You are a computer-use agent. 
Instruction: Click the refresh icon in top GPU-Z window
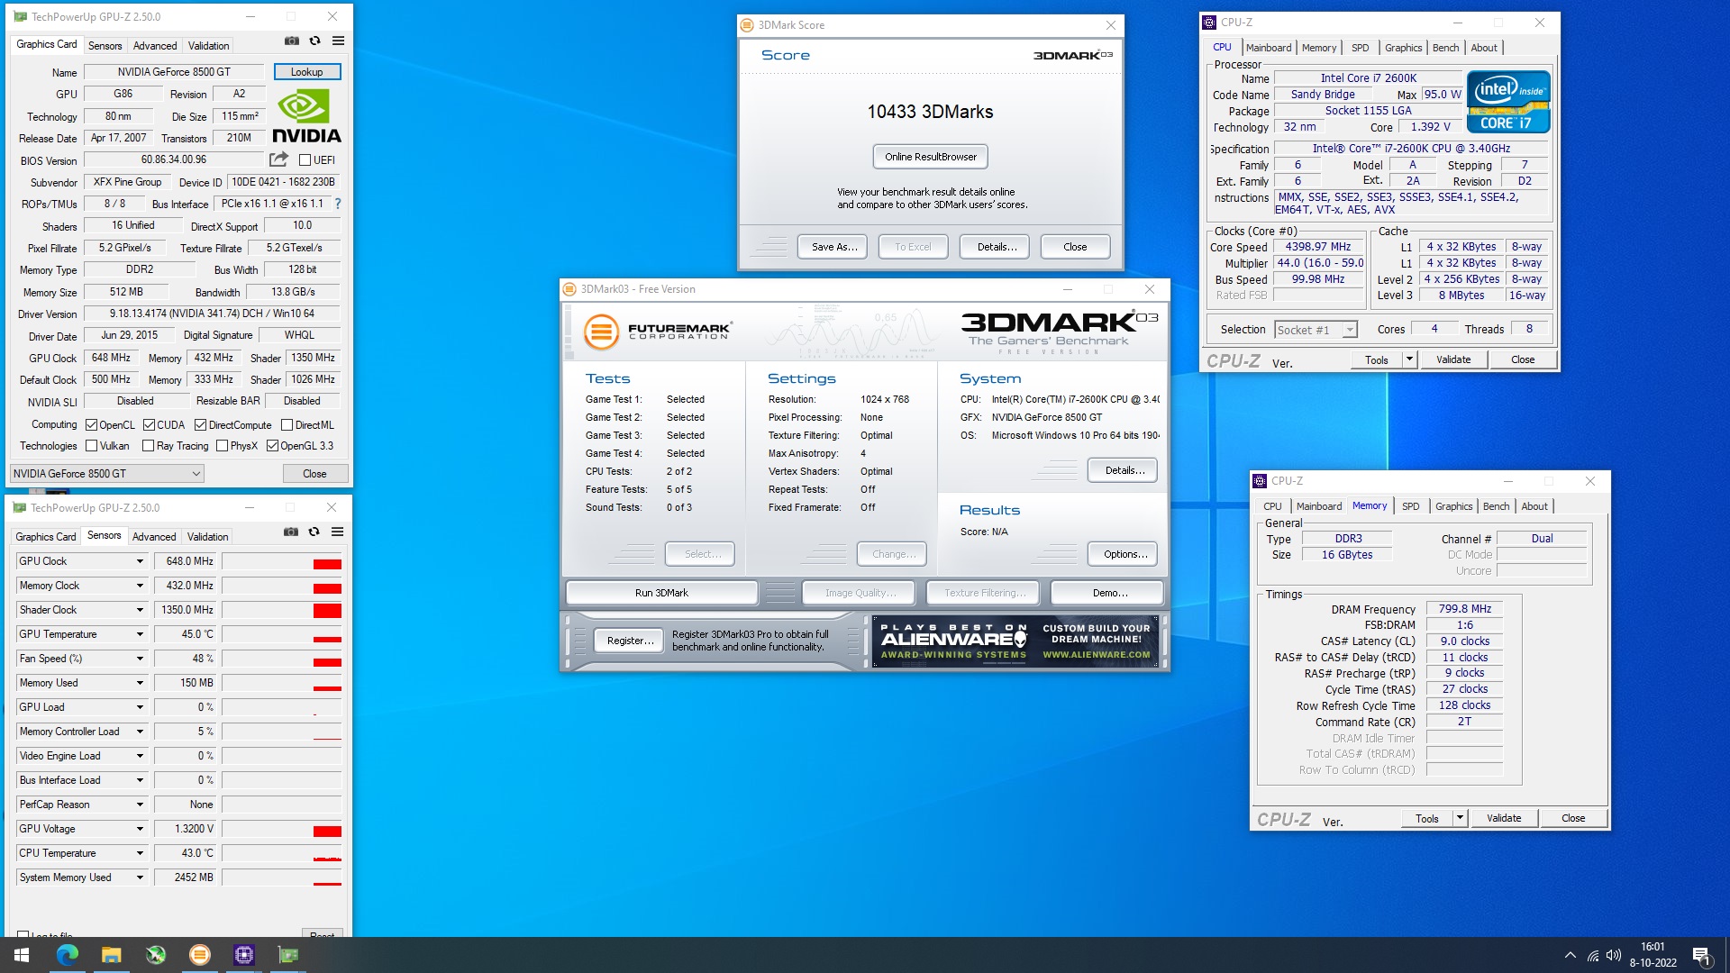(314, 41)
